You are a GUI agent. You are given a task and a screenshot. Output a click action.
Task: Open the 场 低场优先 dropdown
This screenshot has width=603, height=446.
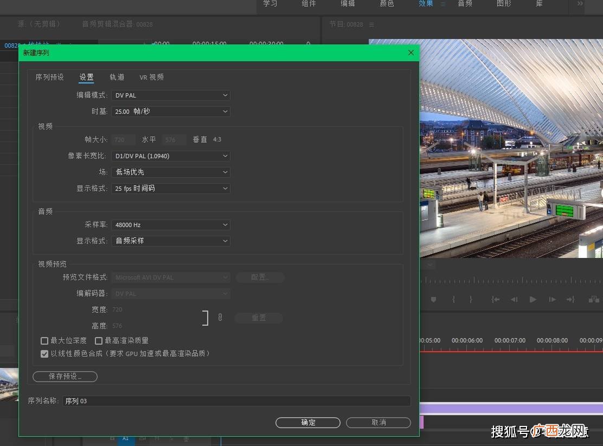171,172
